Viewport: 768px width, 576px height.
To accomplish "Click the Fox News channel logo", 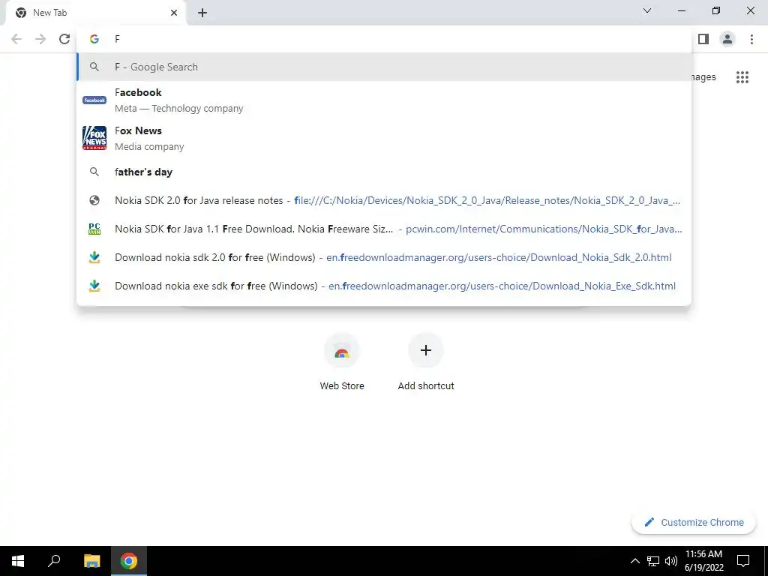I will tap(94, 138).
